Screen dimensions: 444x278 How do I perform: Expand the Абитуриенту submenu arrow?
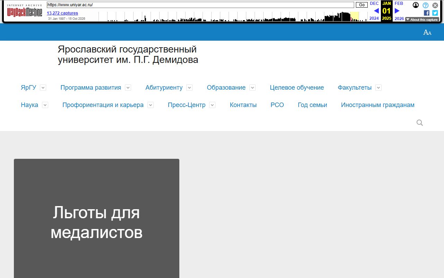189,88
